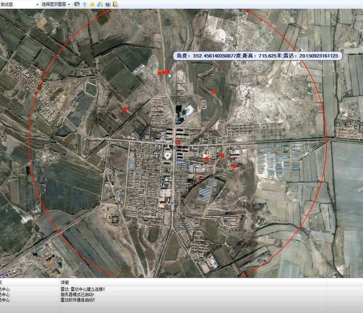This screenshot has height=313, width=363.
Task: Select log entry 雷达中心建立连接
Action: pyautogui.click(x=82, y=289)
